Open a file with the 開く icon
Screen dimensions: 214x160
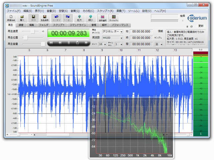click(x=22, y=18)
